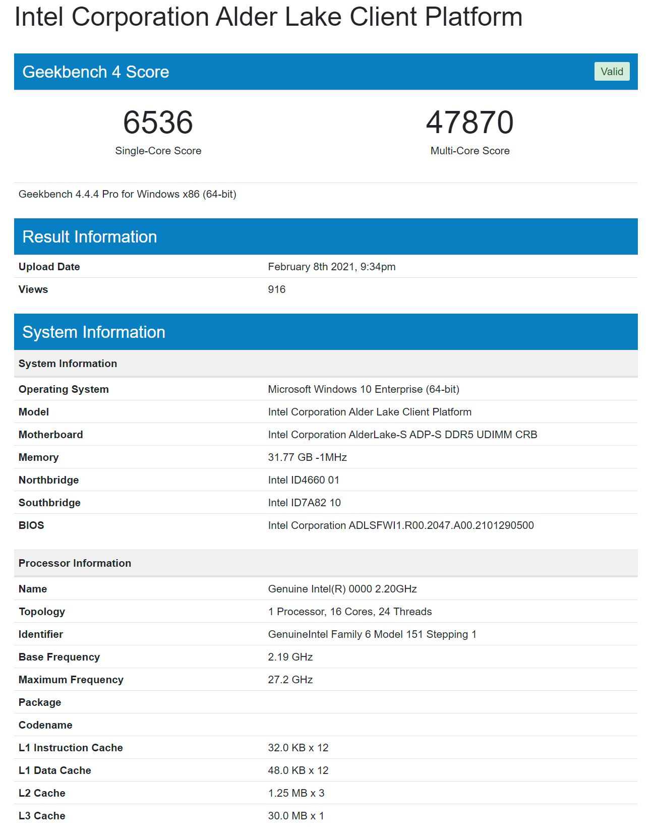The image size is (654, 837).
Task: Click the L3 Cache label
Action: tap(42, 816)
